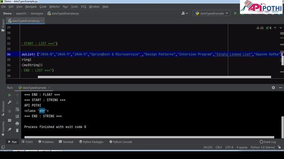The image size is (284, 159).
Task: Go to next highlighted error arrow
Action: tap(280, 28)
